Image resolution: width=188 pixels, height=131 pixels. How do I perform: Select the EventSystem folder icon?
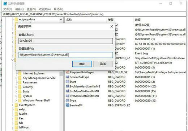coord(16,105)
